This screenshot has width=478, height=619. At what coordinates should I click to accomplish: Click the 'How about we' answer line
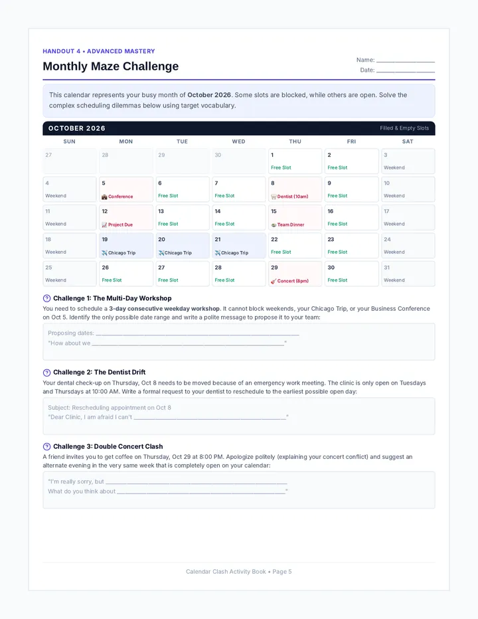[x=188, y=343]
